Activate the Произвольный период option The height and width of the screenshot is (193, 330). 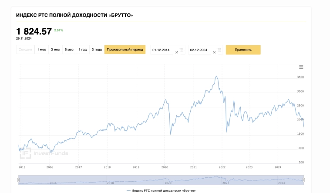(x=125, y=50)
